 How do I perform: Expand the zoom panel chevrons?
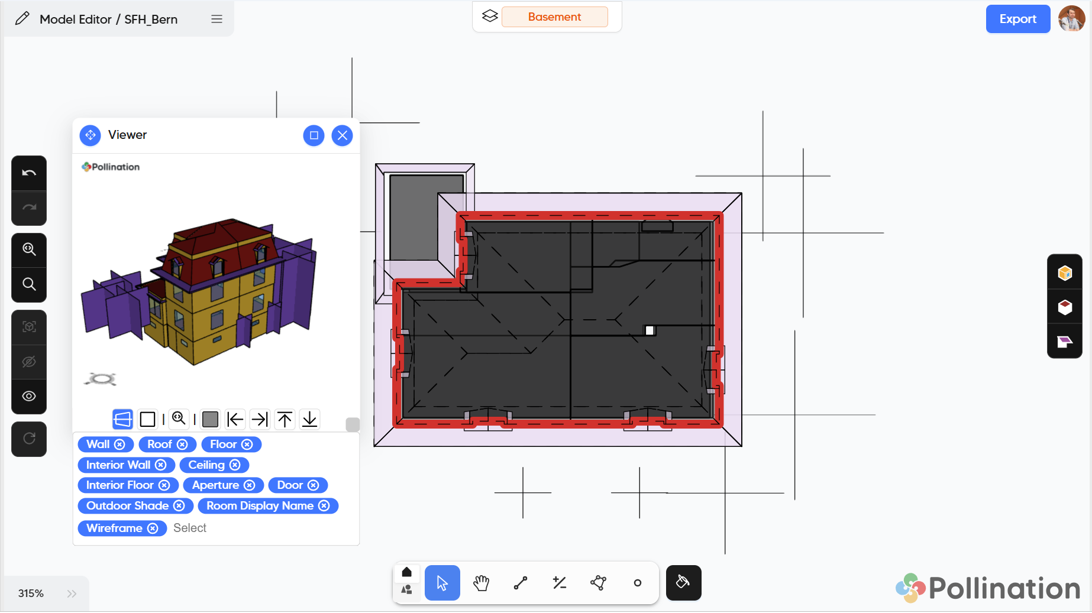coord(72,593)
